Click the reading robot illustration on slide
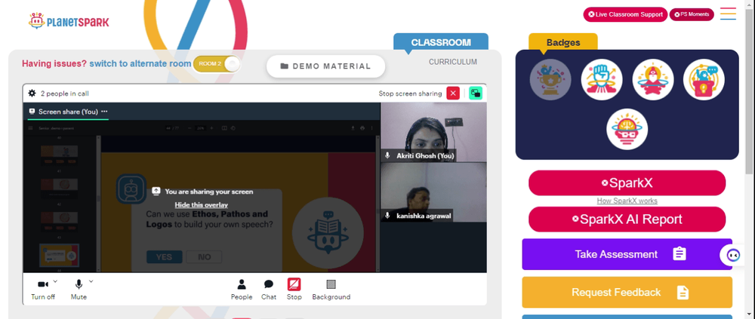The image size is (755, 319). click(328, 232)
